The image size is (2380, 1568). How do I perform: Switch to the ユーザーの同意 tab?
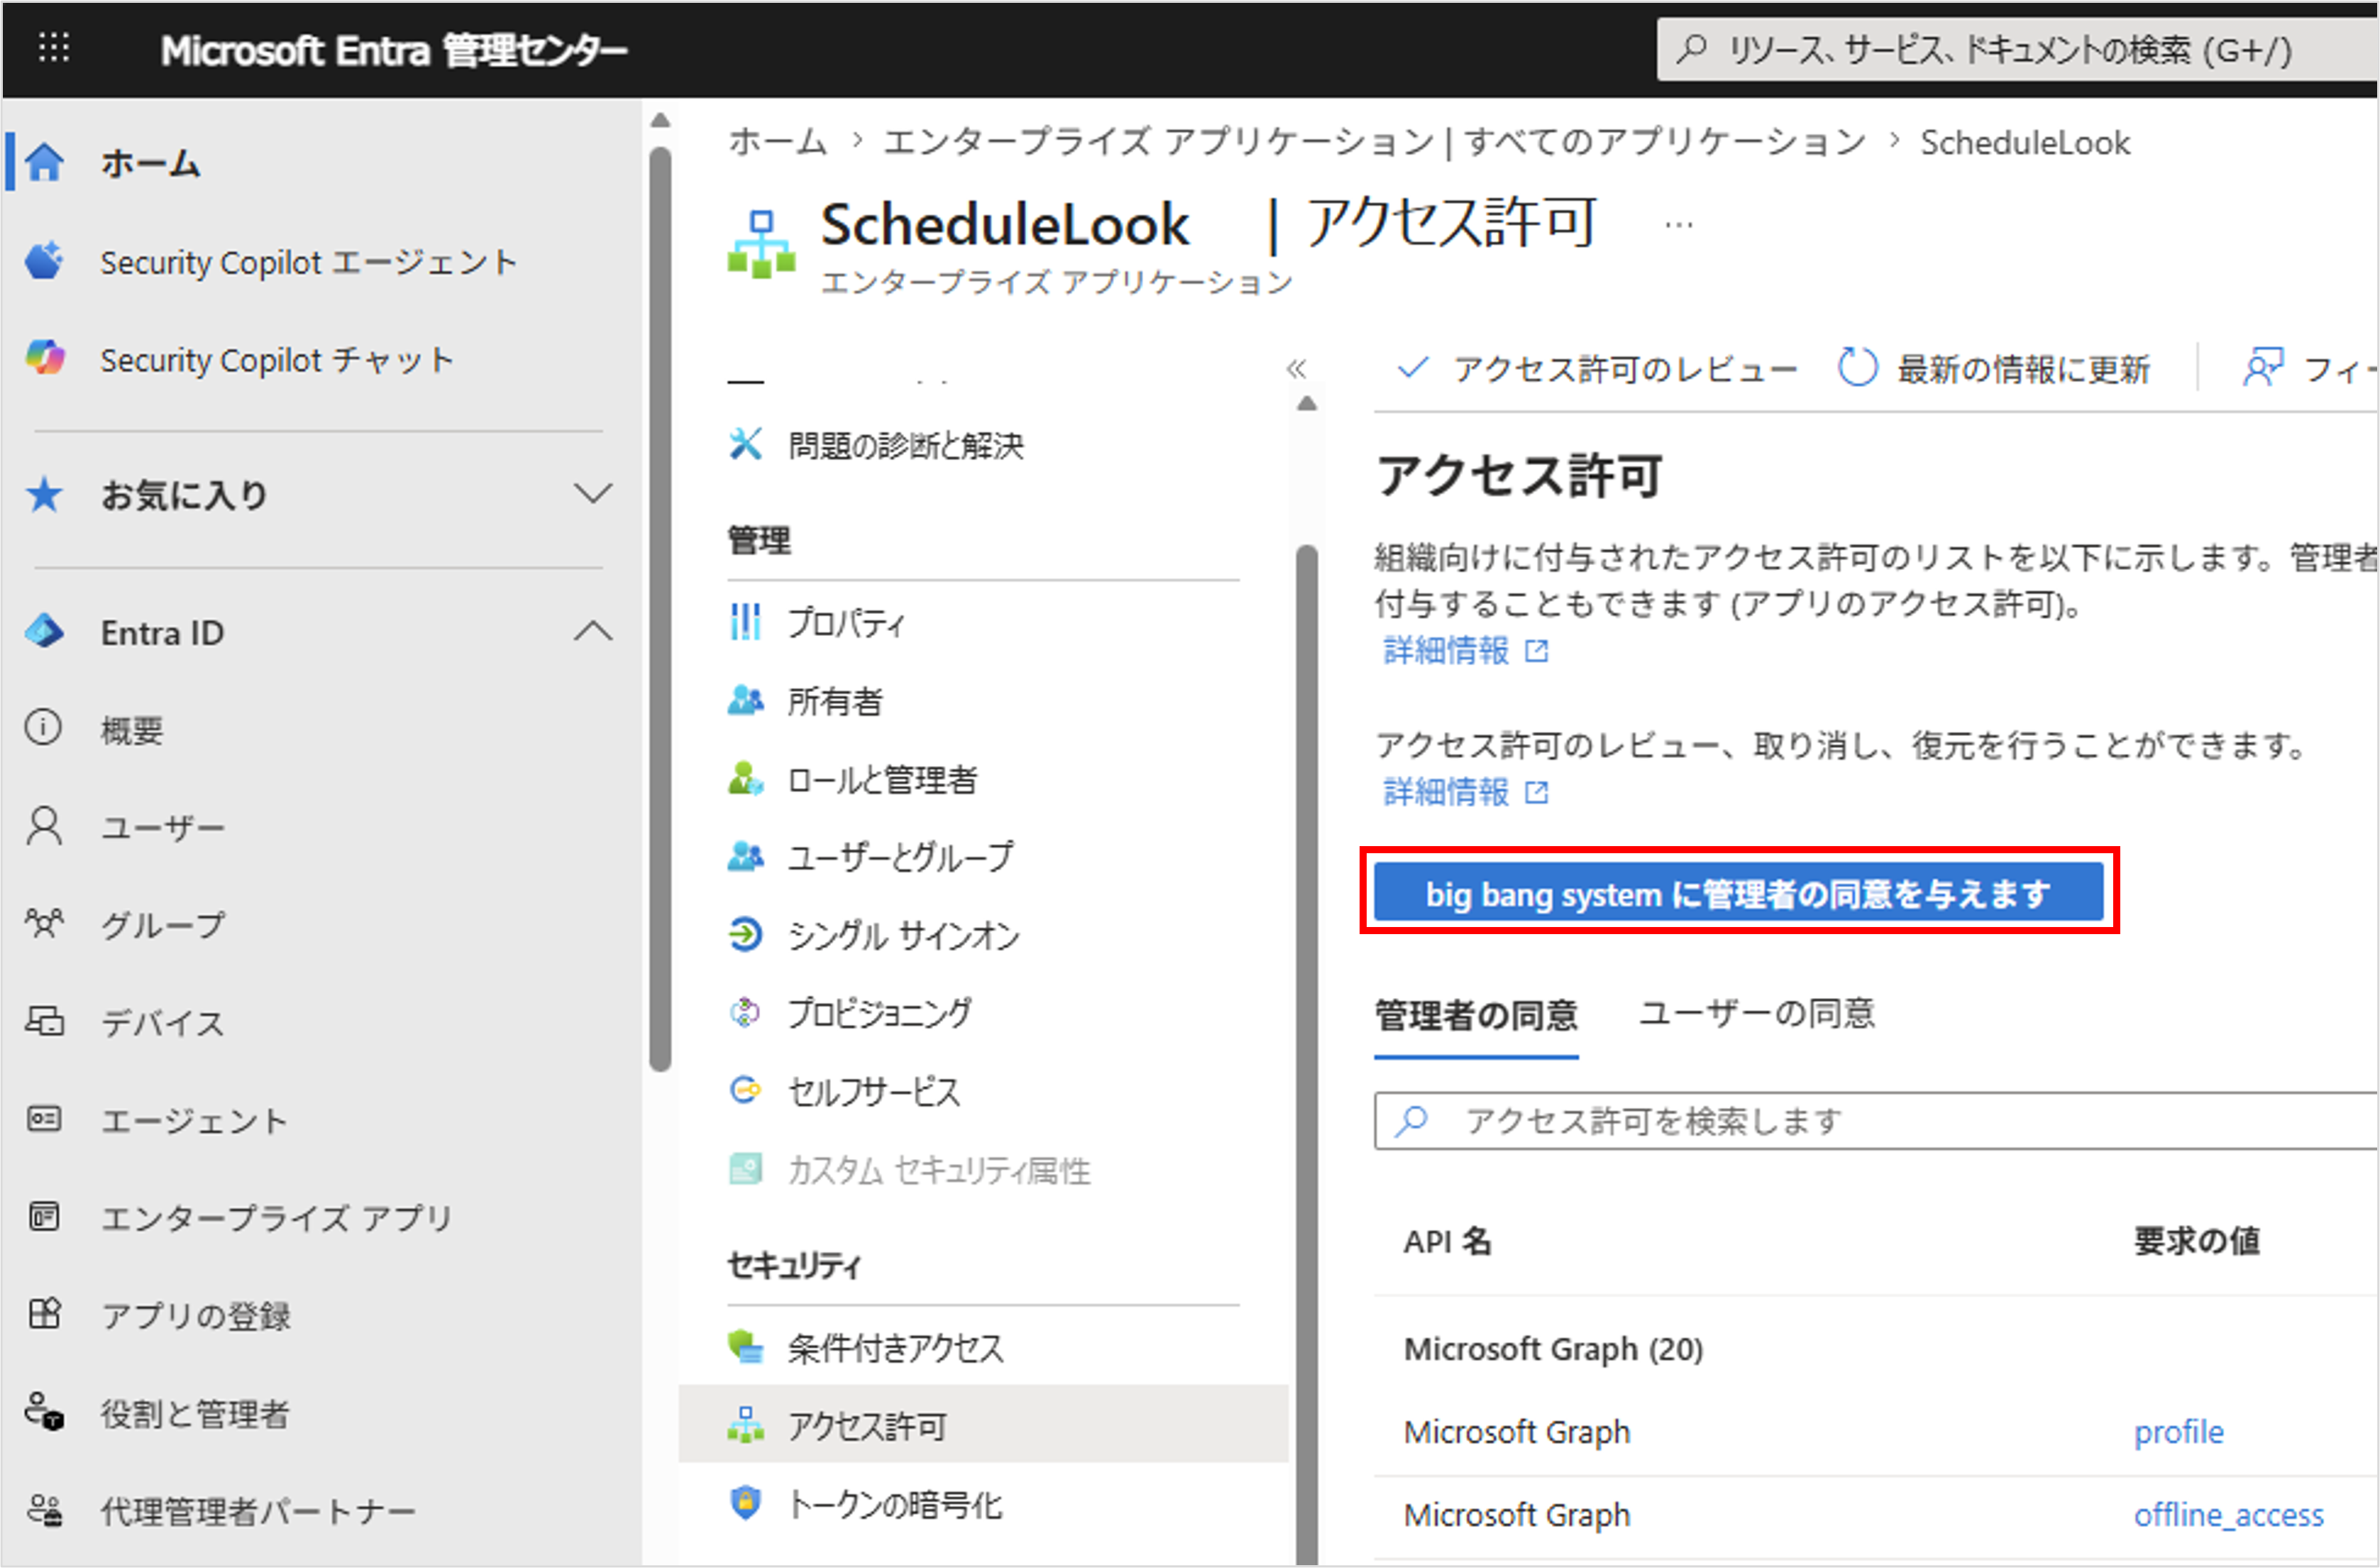tap(1756, 1014)
